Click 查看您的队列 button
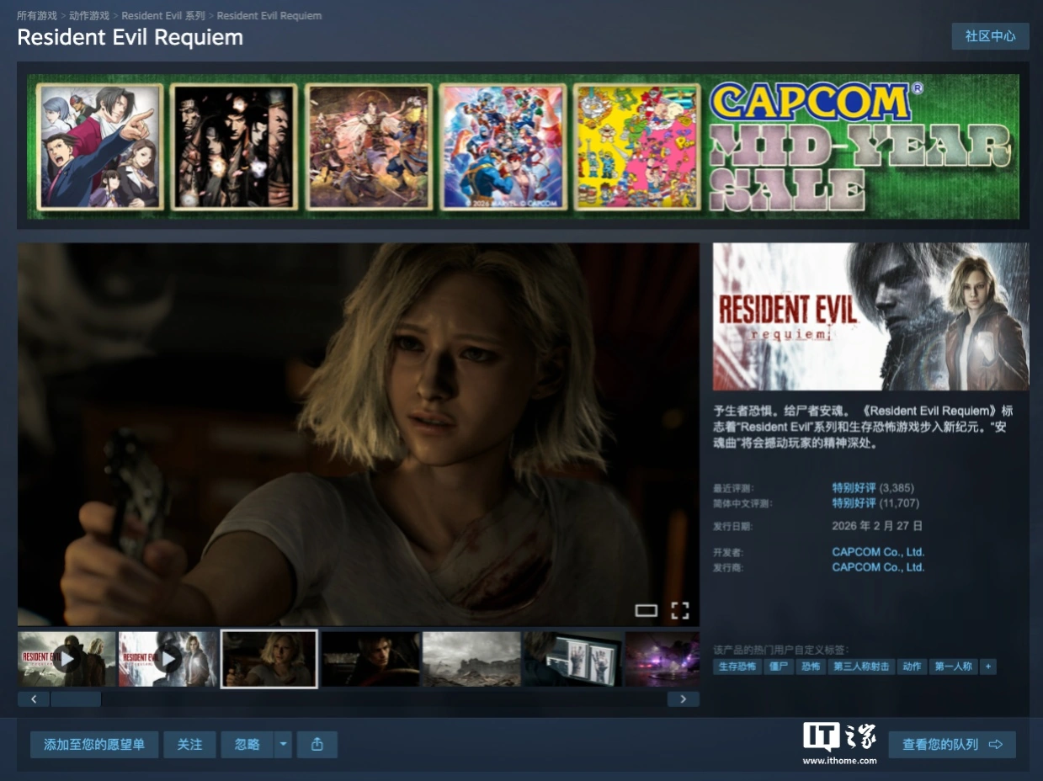The height and width of the screenshot is (781, 1043). [x=952, y=744]
